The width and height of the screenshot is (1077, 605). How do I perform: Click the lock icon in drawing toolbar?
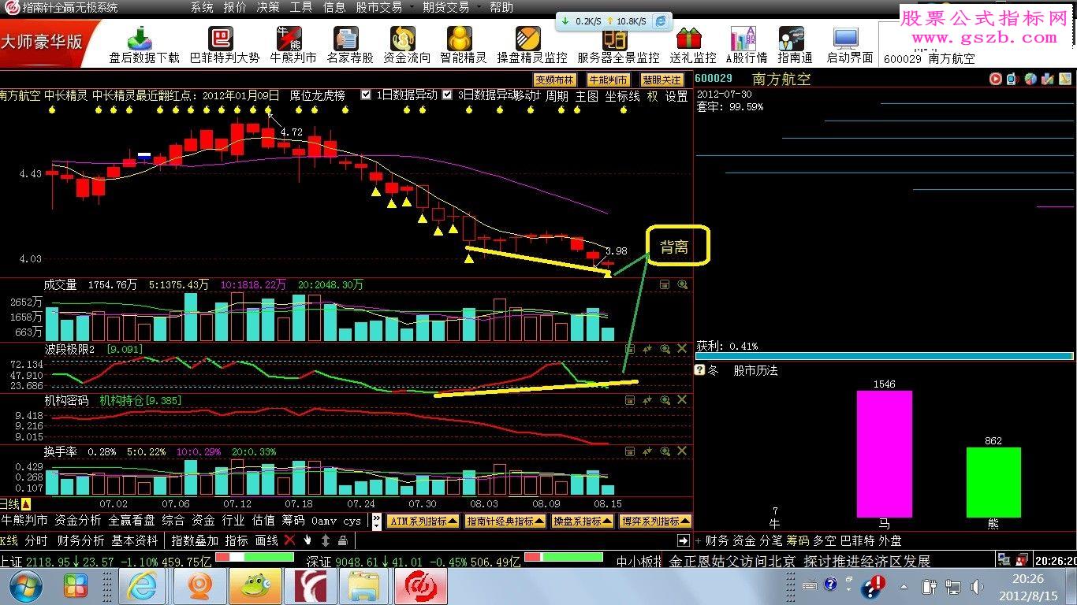pos(343,540)
